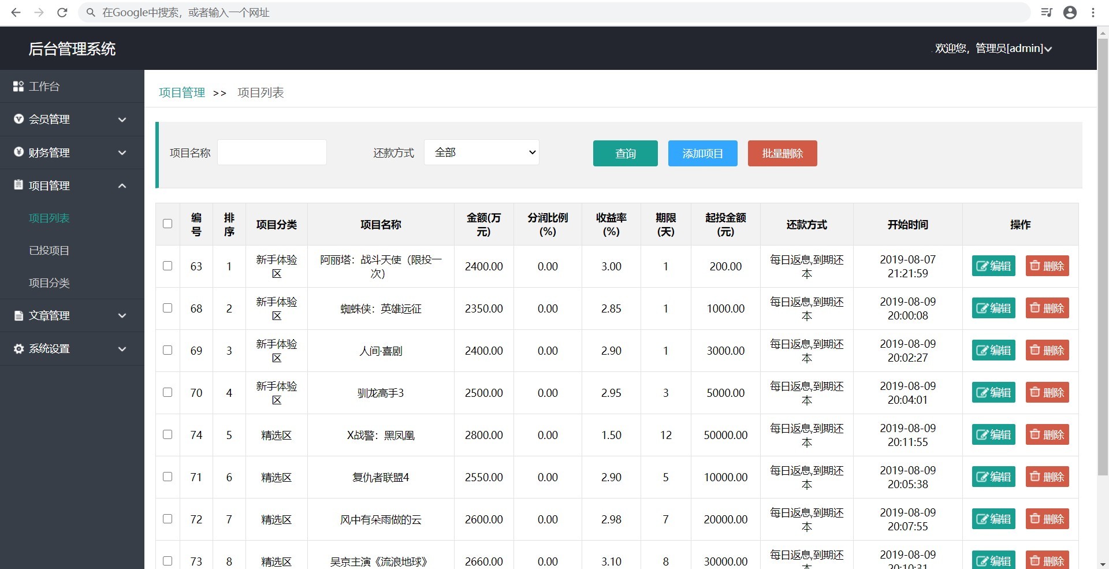This screenshot has width=1109, height=569.
Task: Delete project 风中有朵雨做的云
Action: point(1047,519)
